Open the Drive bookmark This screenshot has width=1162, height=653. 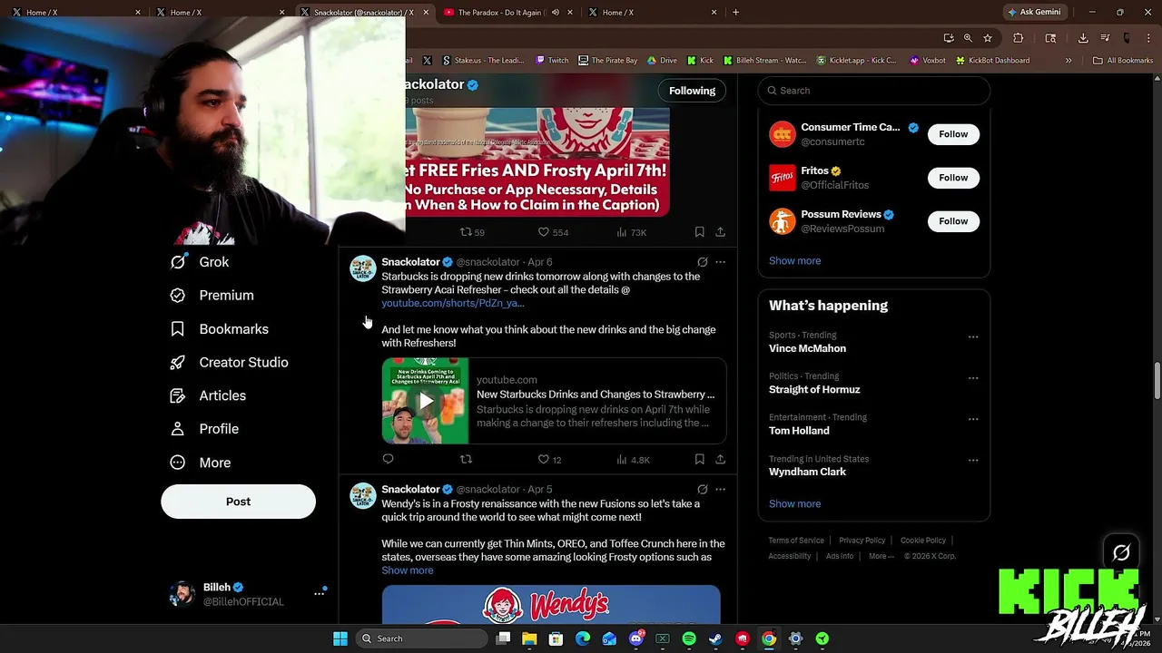(x=662, y=61)
